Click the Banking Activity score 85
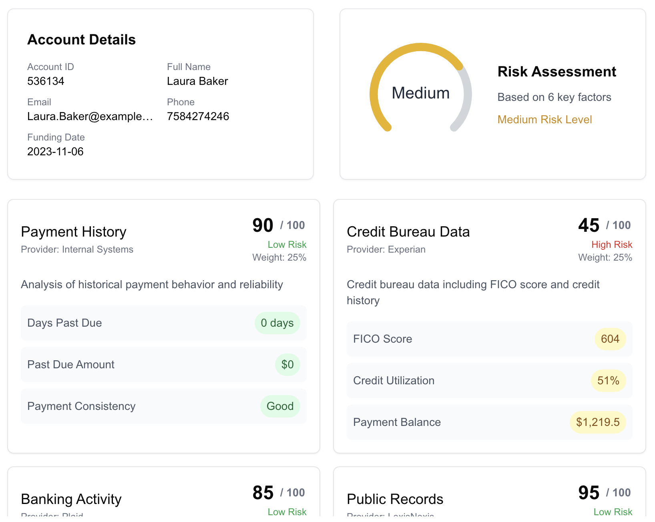The width and height of the screenshot is (655, 522). (x=263, y=493)
